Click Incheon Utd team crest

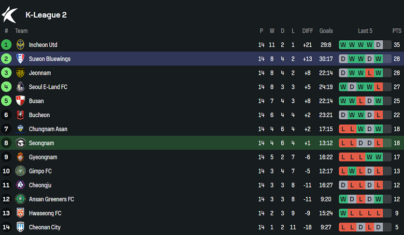20,45
